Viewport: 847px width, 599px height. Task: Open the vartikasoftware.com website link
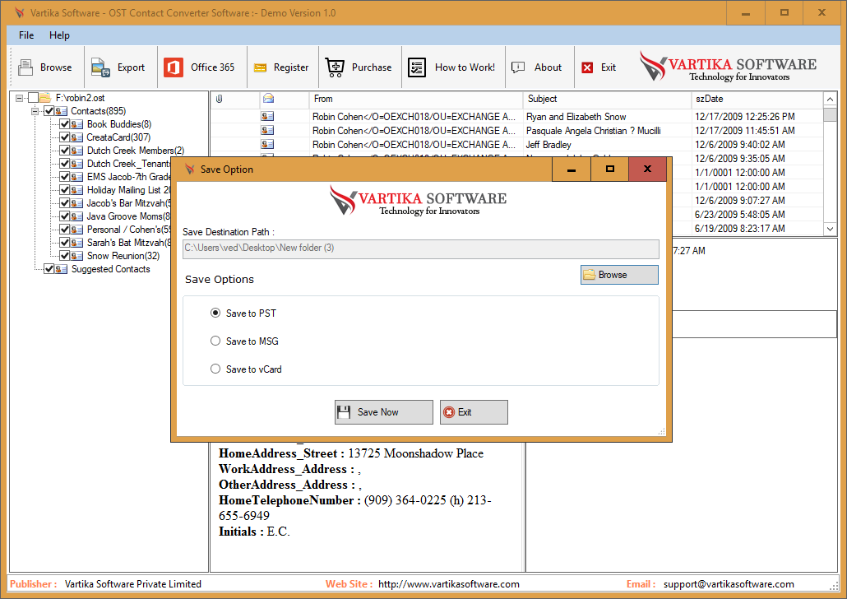point(449,584)
